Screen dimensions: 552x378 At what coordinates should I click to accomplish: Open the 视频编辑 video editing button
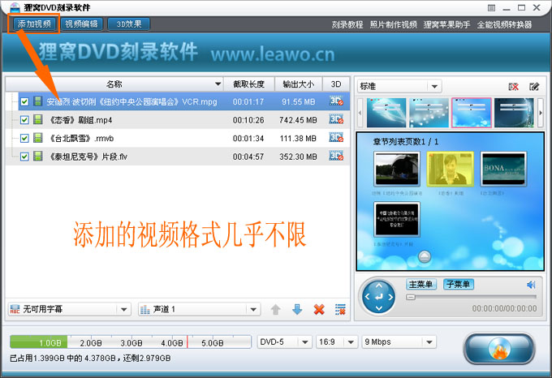[x=81, y=24]
